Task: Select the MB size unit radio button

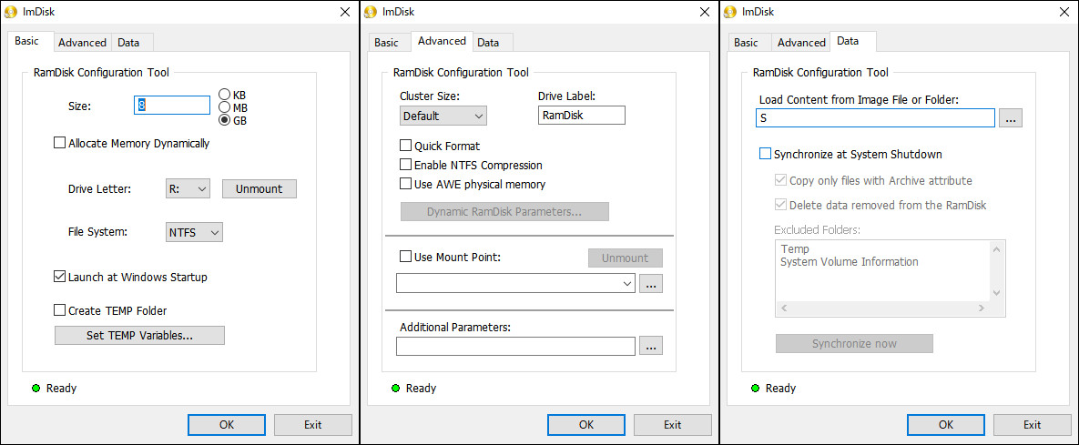Action: coord(224,107)
